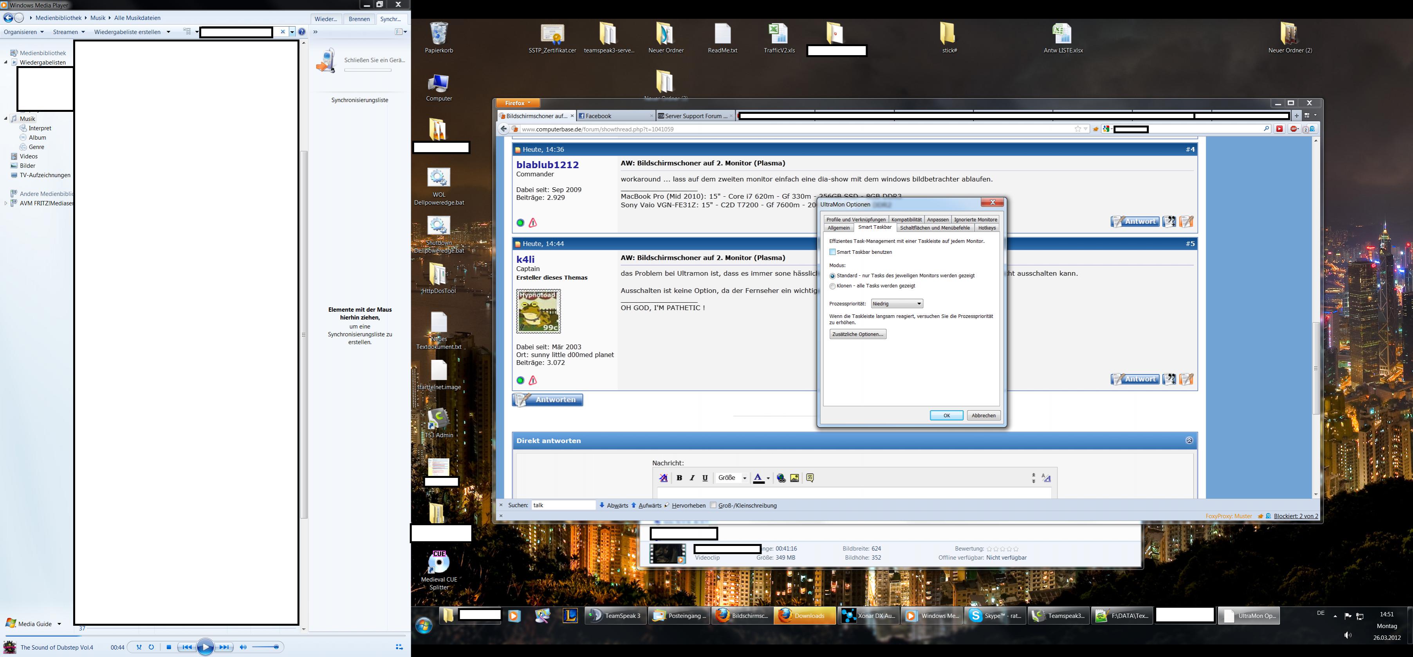The width and height of the screenshot is (1413, 657).
Task: Check the Groß-/Kleinschreibung option
Action: pos(714,505)
